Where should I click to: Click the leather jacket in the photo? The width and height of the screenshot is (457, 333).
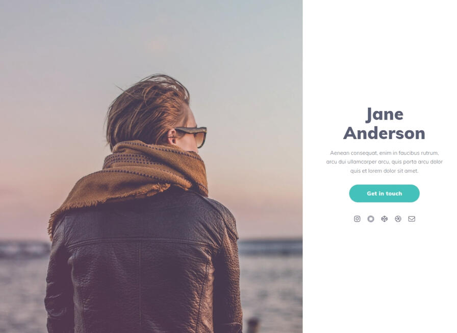coord(143,263)
